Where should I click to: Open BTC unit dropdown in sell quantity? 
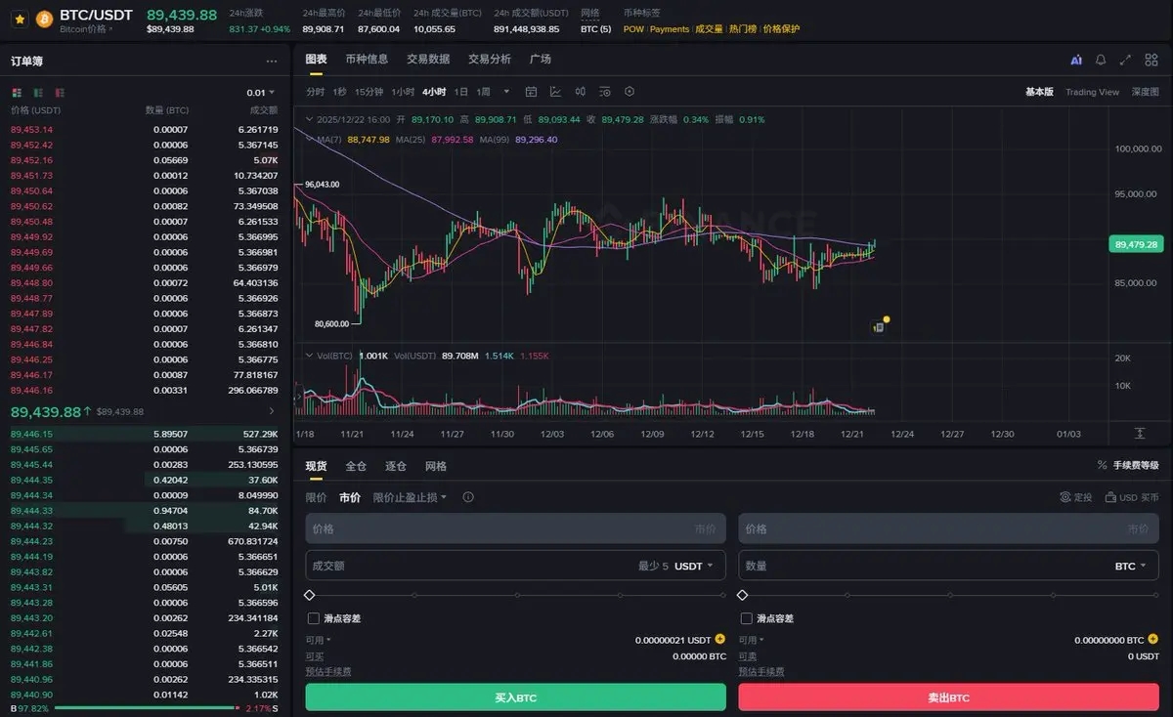click(x=1130, y=566)
